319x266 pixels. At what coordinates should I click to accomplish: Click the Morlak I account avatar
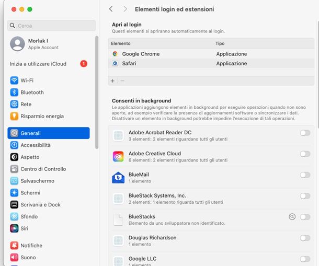point(17,44)
